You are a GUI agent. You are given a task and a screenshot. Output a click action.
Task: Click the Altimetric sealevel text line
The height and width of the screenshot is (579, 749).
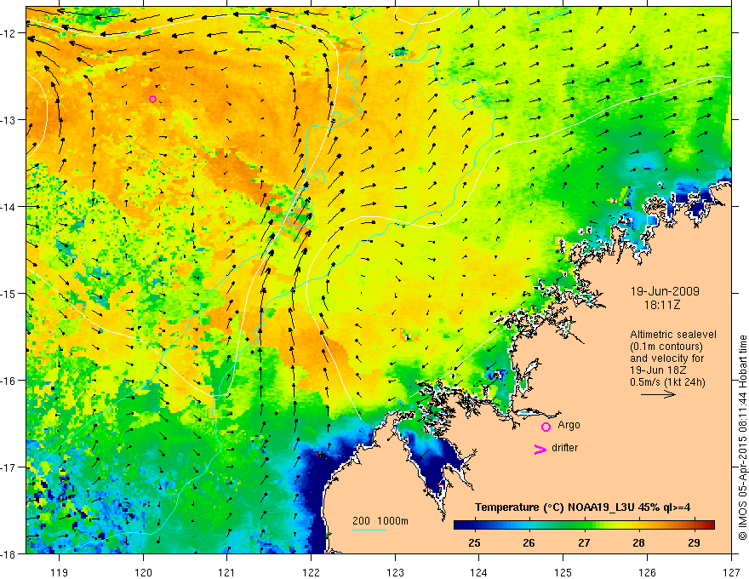click(x=673, y=335)
